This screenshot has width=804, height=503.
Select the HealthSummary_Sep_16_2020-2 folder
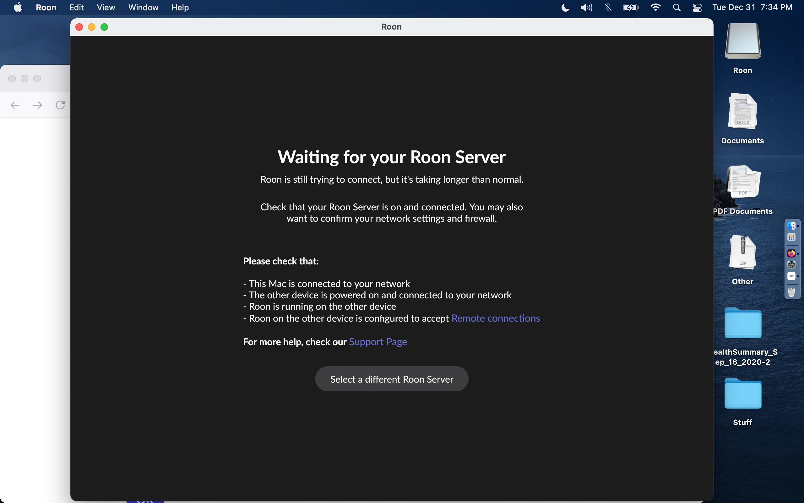(x=742, y=323)
